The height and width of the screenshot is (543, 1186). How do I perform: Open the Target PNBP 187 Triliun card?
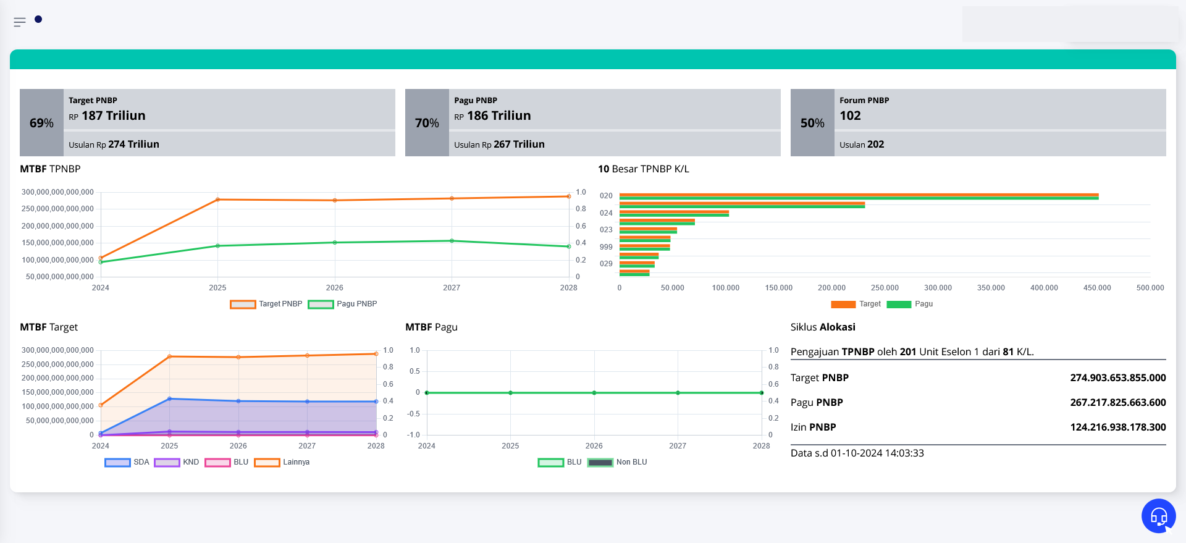pyautogui.click(x=207, y=122)
